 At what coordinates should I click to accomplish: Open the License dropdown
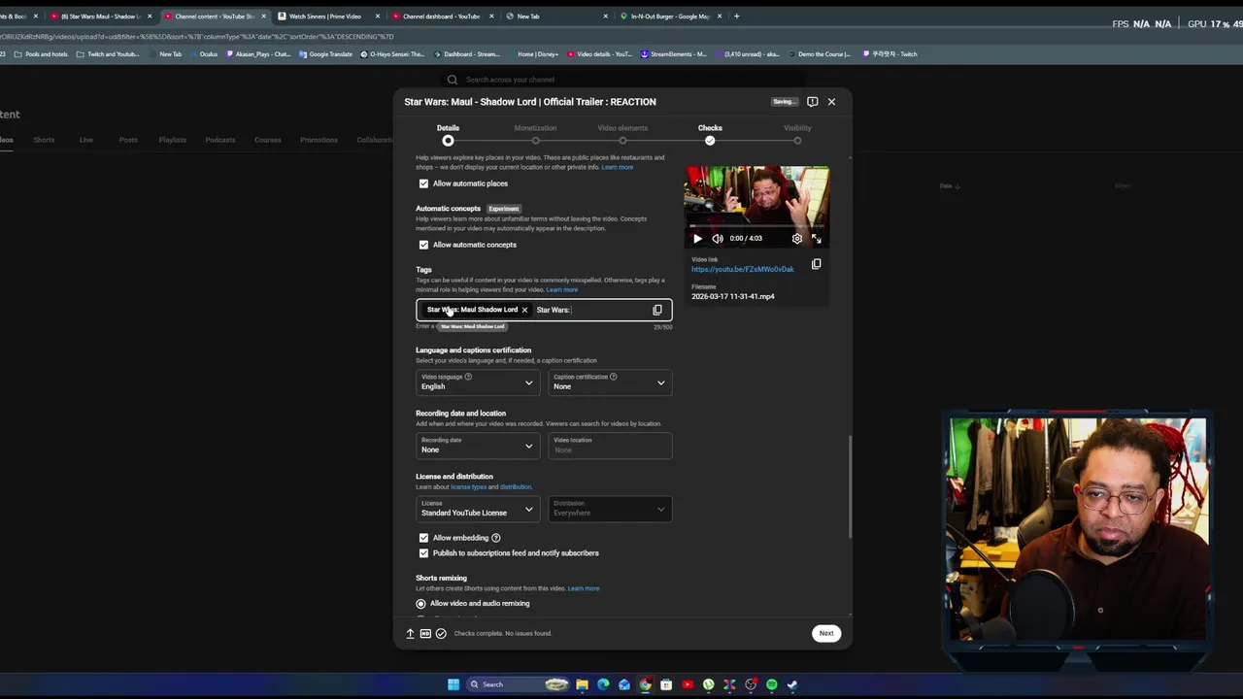pyautogui.click(x=478, y=508)
